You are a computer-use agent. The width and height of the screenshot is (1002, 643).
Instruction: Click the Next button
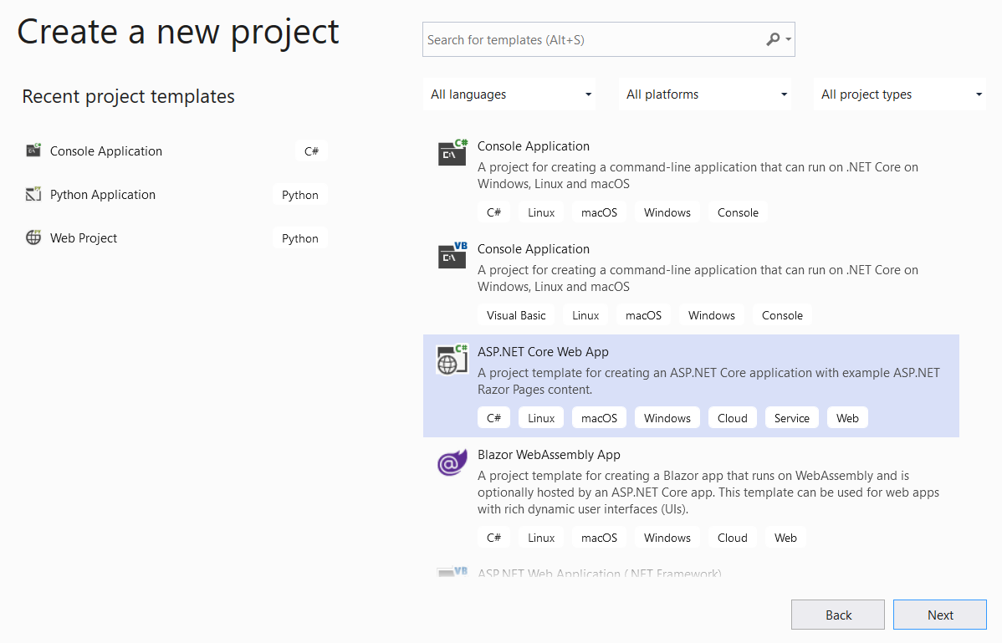pyautogui.click(x=939, y=614)
